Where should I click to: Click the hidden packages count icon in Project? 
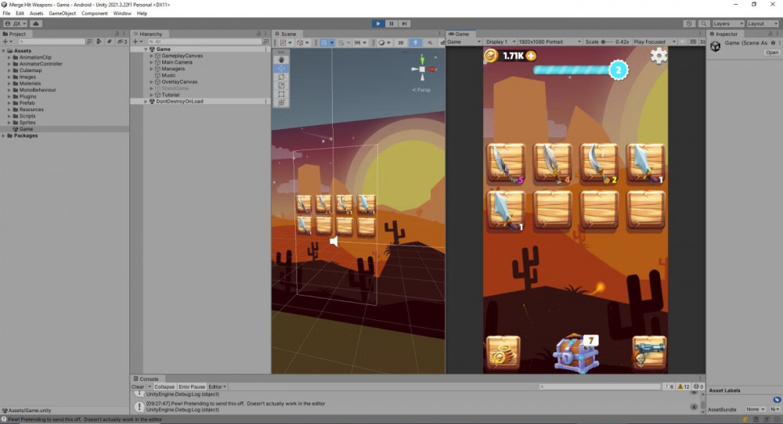122,42
